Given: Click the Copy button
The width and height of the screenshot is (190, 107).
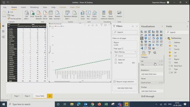Looking at the screenshot, I should point(11,15).
